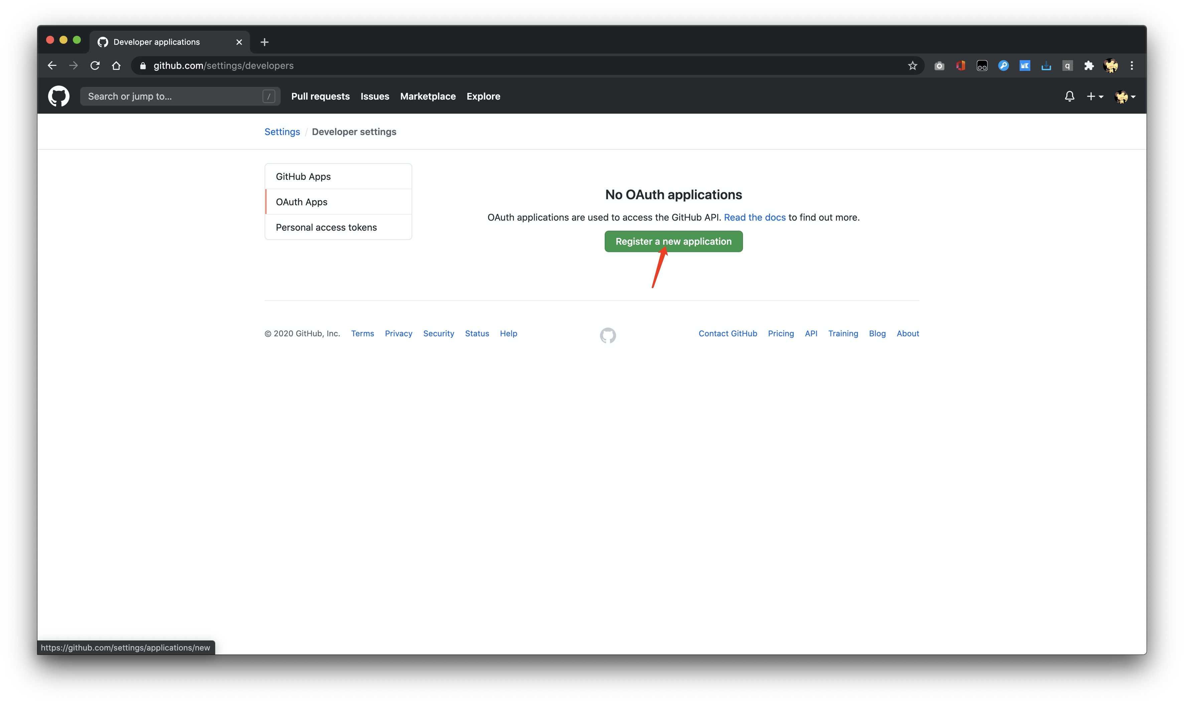
Task: Open Marketplace in the header
Action: (428, 96)
